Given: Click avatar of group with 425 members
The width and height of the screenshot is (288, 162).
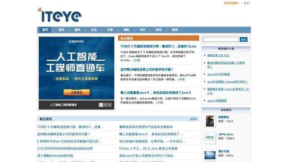Looking at the screenshot, I should [x=210, y=155].
